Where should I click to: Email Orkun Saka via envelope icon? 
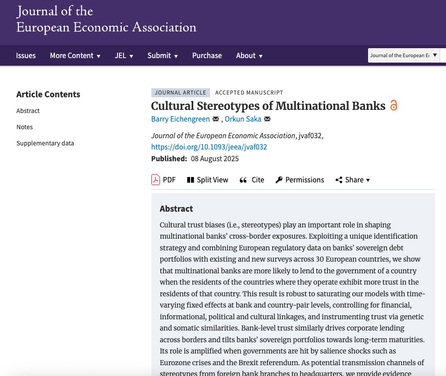[267, 119]
